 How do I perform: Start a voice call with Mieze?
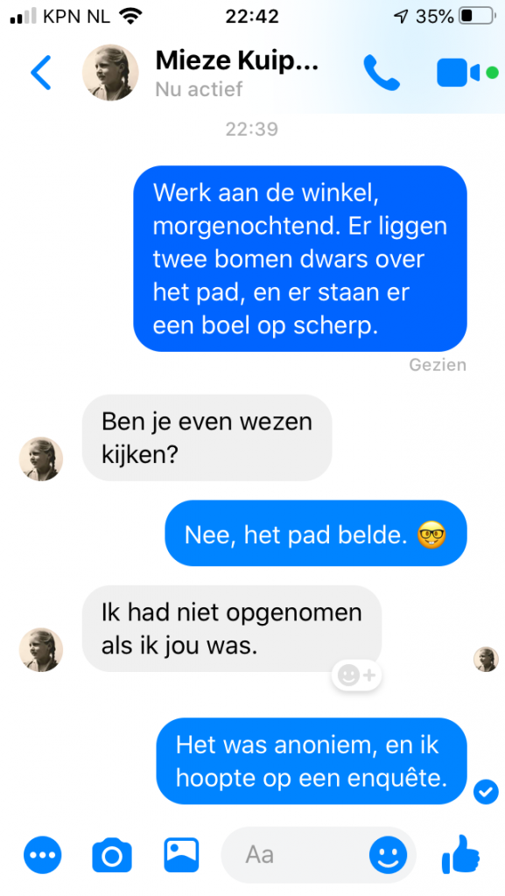click(x=382, y=73)
